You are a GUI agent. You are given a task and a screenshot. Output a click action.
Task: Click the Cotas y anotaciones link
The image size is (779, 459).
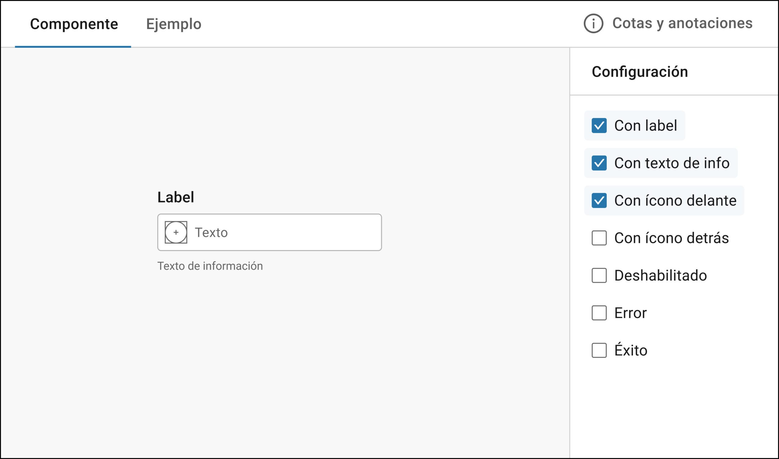(x=682, y=23)
